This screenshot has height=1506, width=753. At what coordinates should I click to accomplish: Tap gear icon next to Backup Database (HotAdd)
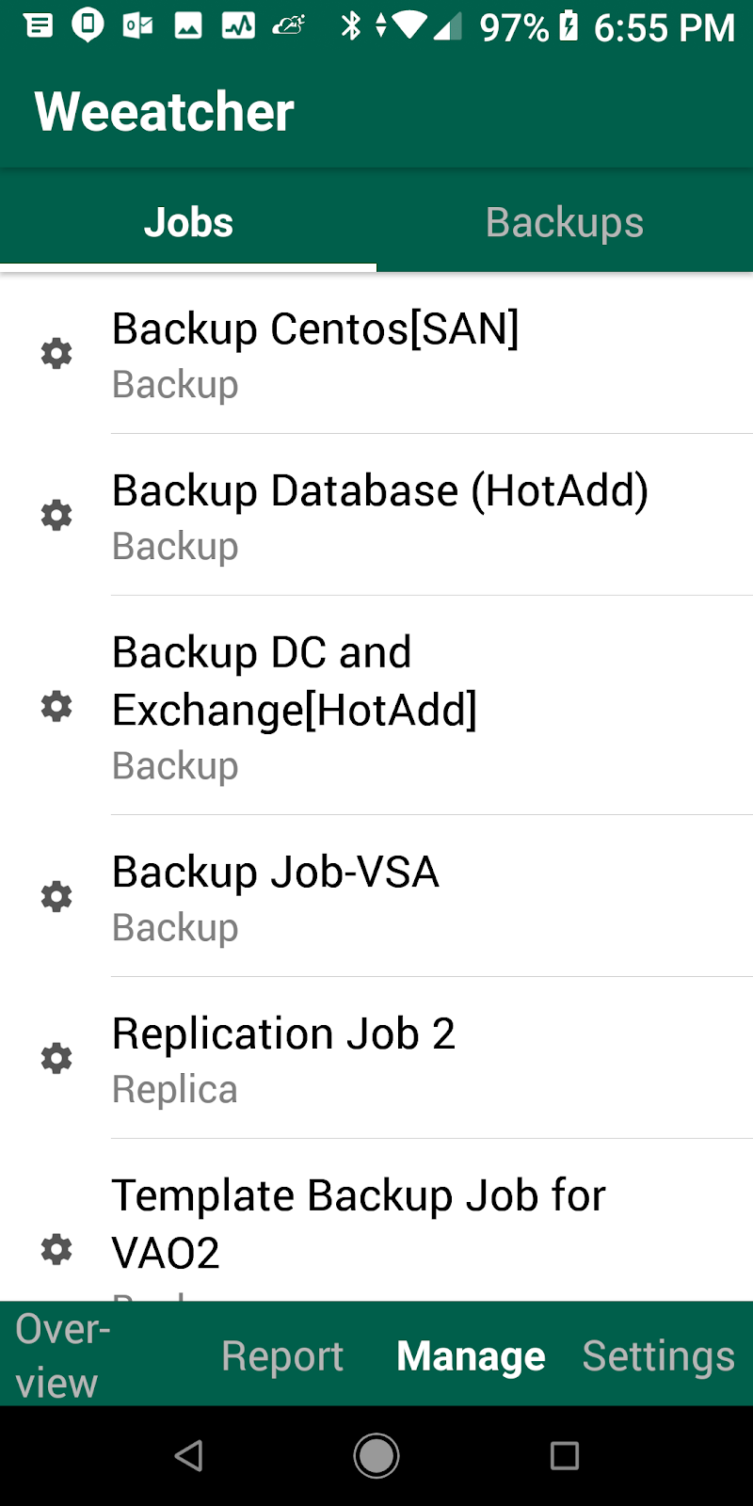pyautogui.click(x=56, y=516)
